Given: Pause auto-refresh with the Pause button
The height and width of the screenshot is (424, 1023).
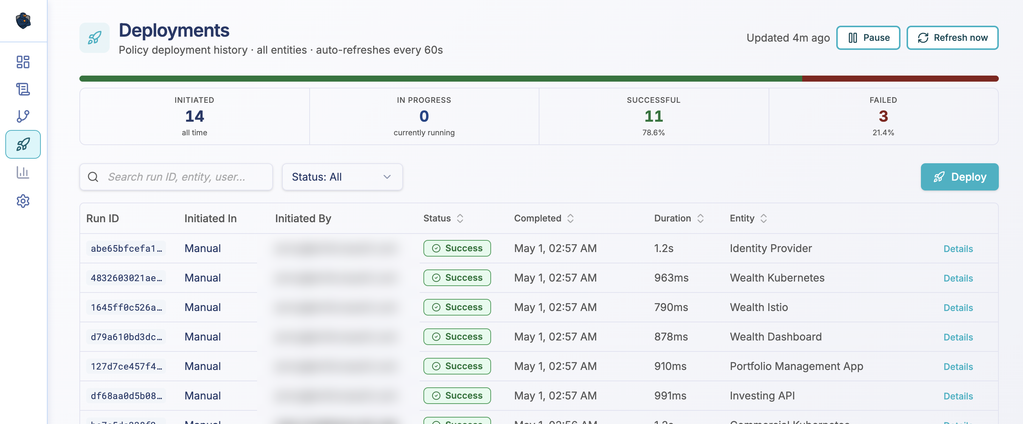Looking at the screenshot, I should (868, 38).
